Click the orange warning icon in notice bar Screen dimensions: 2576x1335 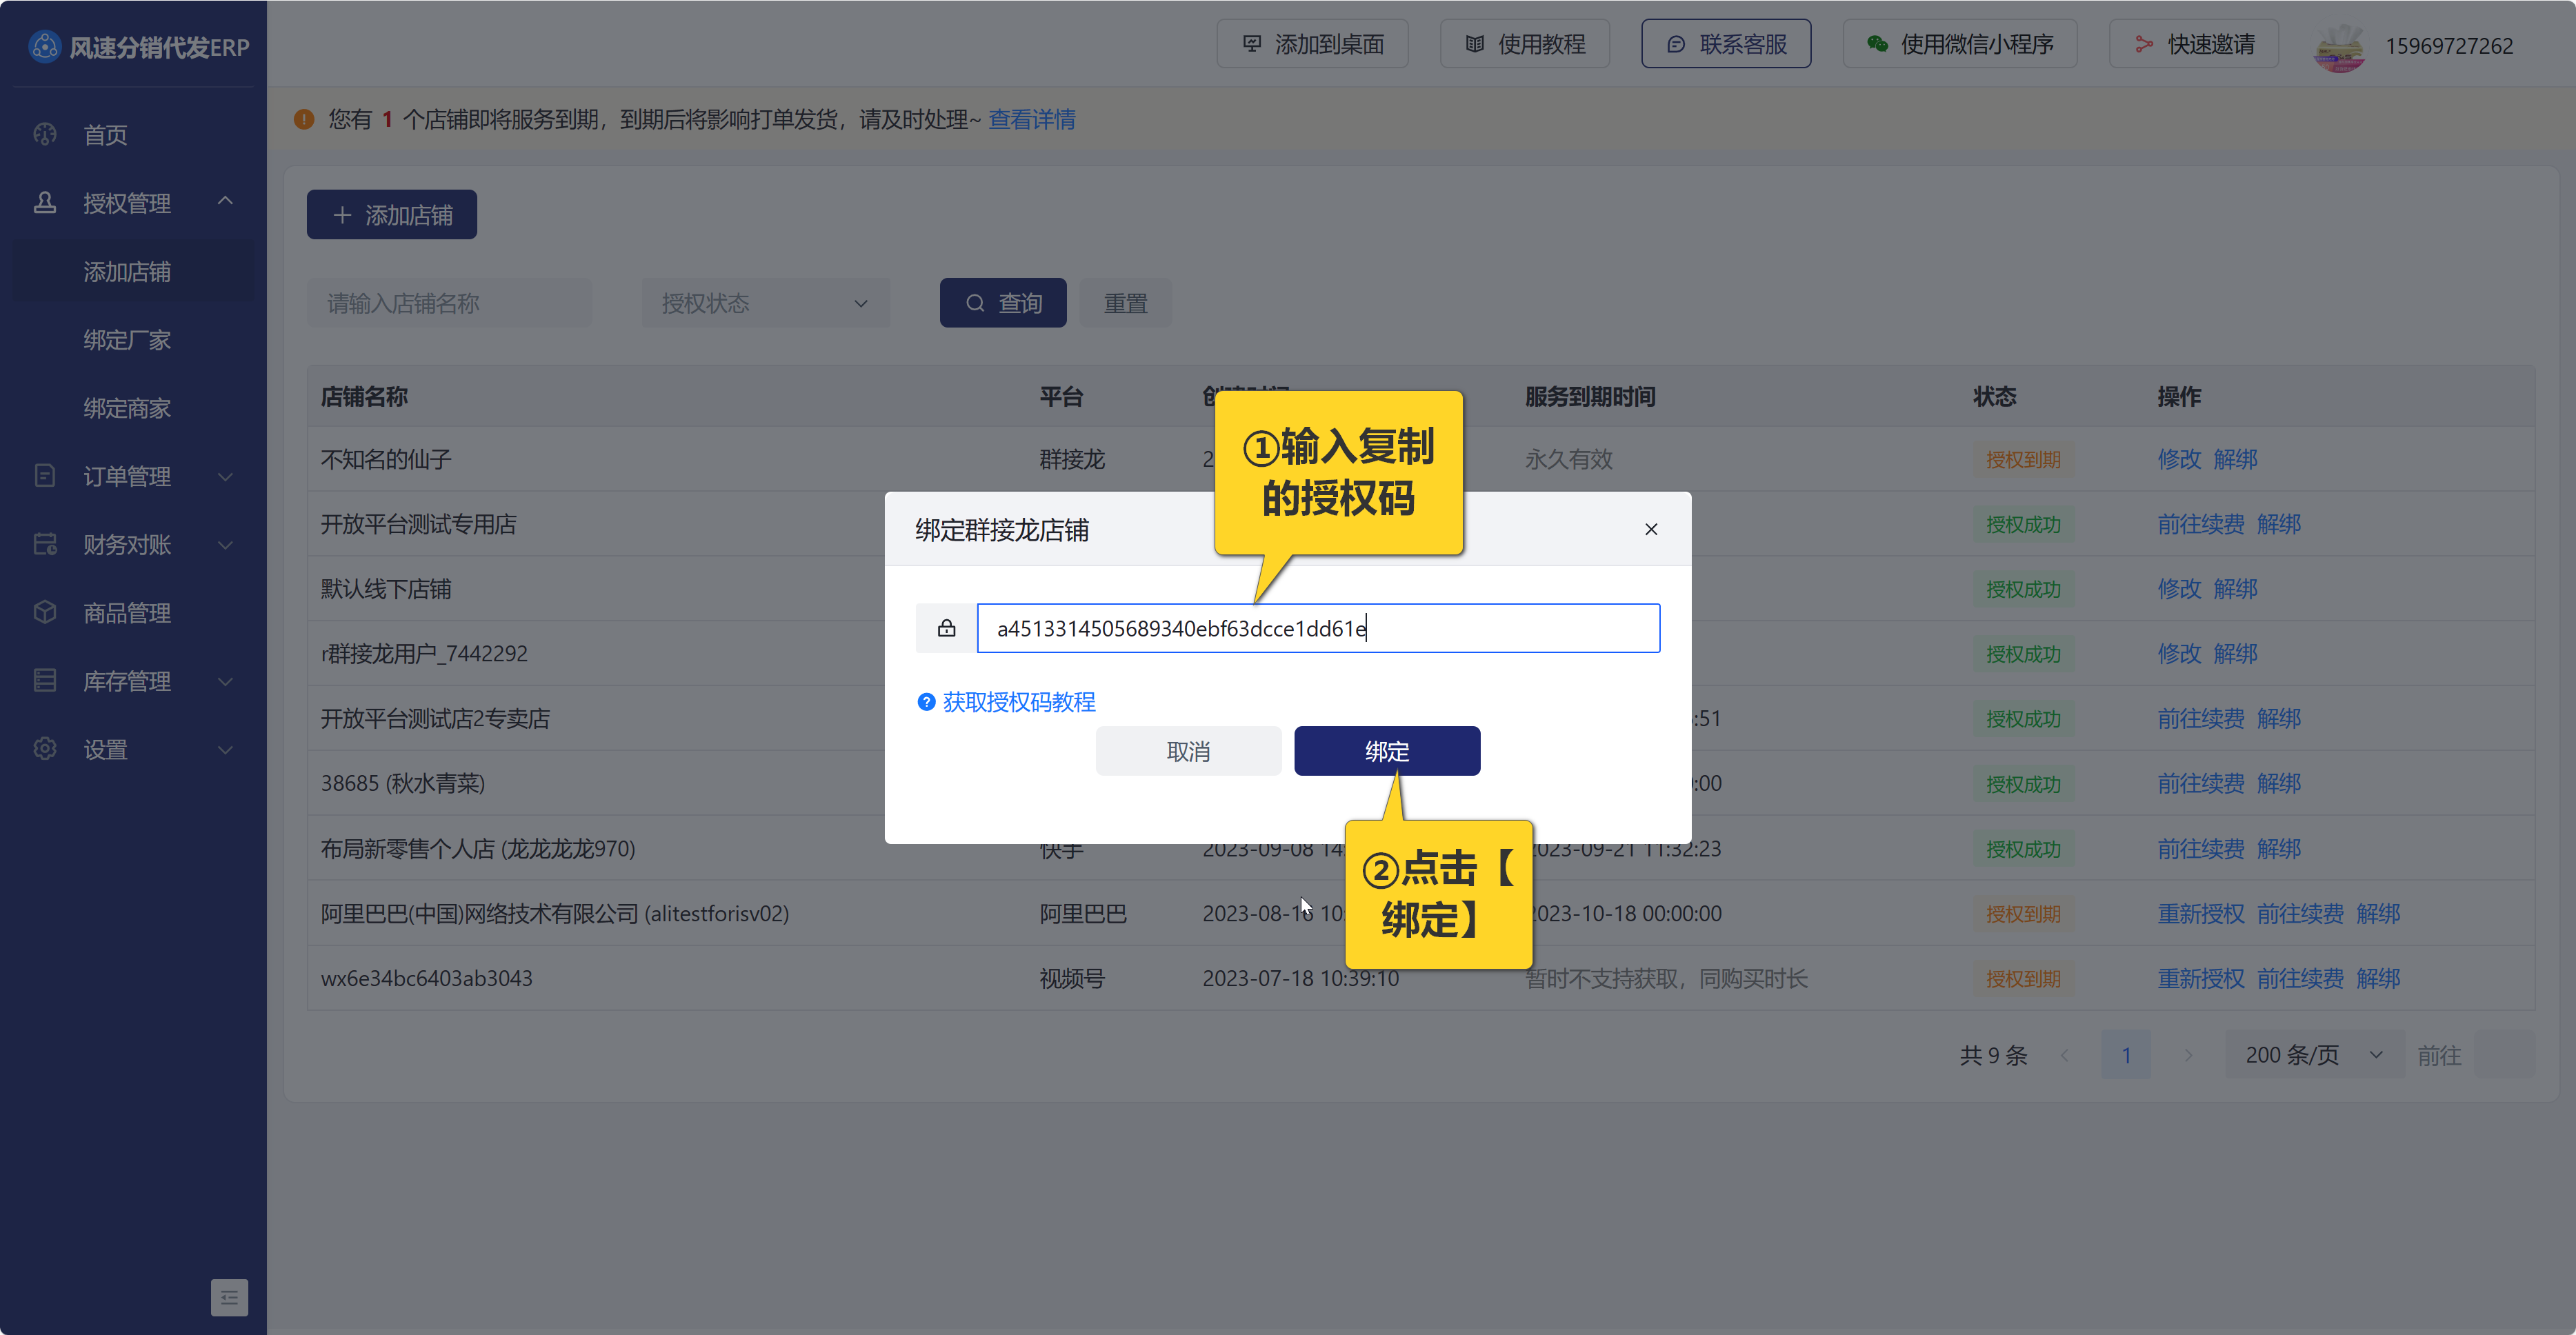(x=304, y=120)
